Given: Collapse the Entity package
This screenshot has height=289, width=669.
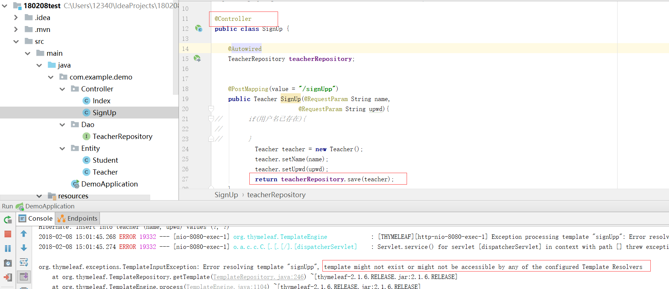Looking at the screenshot, I should click(x=62, y=148).
